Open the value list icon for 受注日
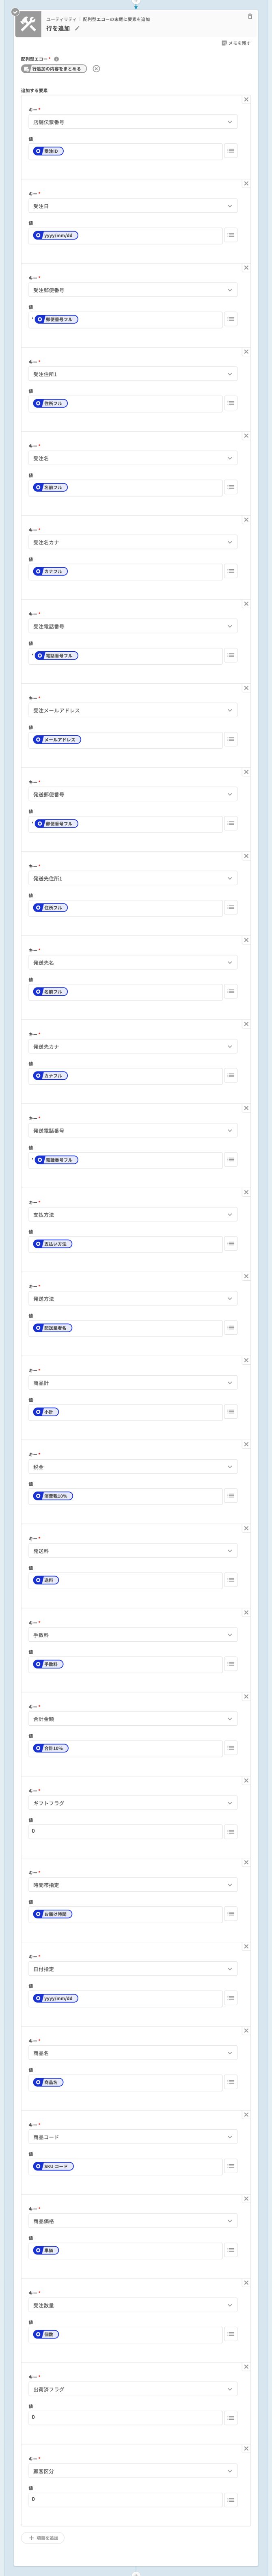This screenshot has height=2576, width=272. pyautogui.click(x=231, y=235)
